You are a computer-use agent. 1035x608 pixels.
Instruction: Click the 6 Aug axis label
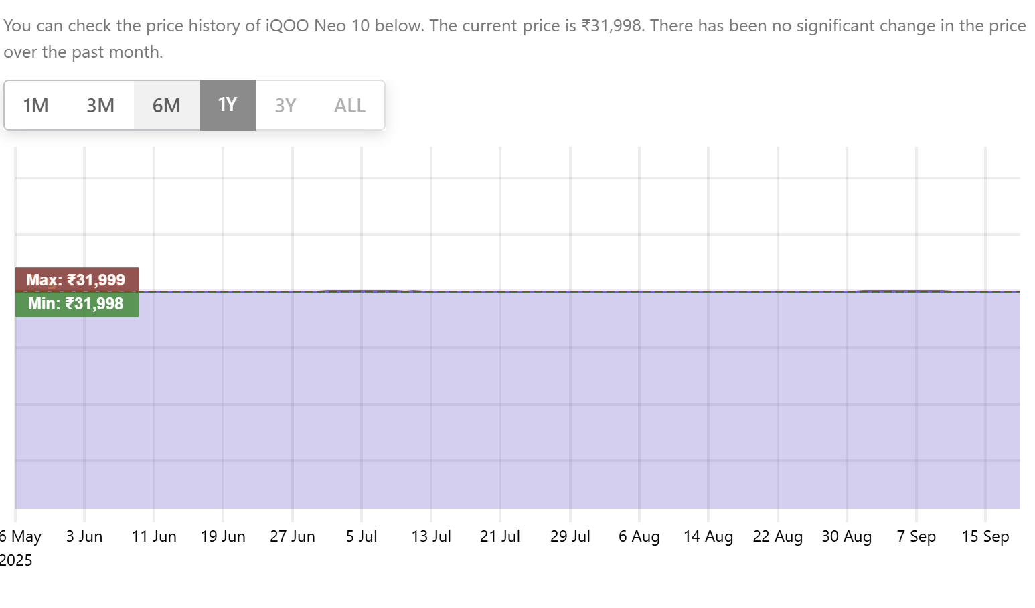click(639, 536)
